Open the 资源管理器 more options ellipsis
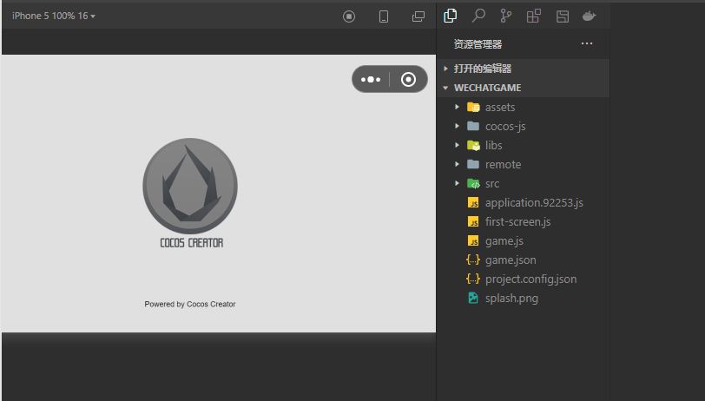The image size is (705, 401). coord(587,43)
